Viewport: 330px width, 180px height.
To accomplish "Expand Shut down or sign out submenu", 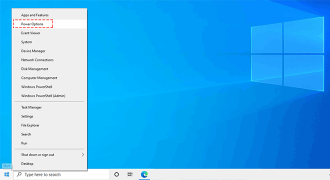I will pos(49,154).
